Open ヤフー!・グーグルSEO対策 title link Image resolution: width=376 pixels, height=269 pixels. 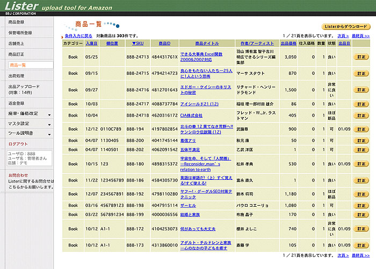click(206, 194)
